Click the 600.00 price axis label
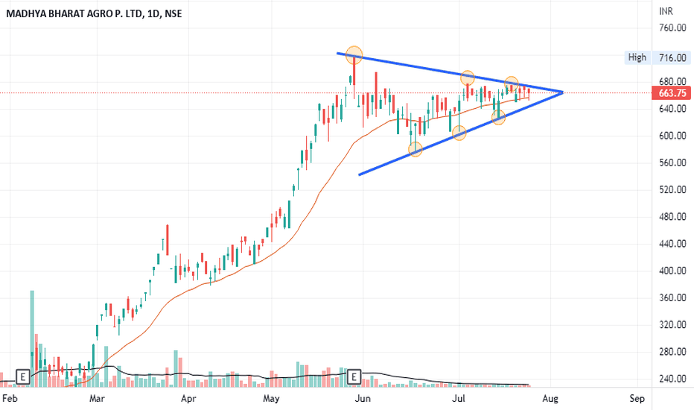This screenshot has height=410, width=694. tap(672, 136)
